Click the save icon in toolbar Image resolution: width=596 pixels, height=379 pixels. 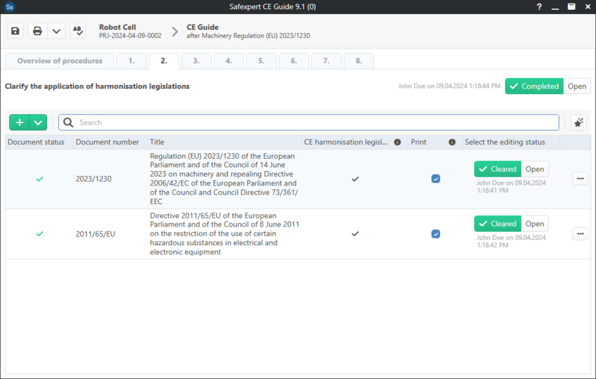coord(16,31)
